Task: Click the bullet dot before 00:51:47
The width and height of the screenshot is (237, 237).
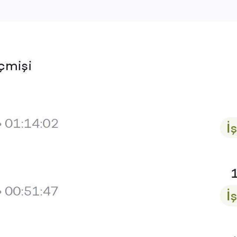Action: (1, 192)
